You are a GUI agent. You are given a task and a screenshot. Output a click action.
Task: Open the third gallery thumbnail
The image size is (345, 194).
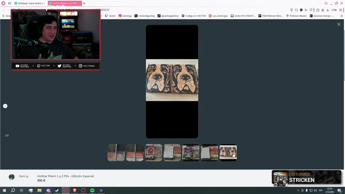tap(153, 153)
